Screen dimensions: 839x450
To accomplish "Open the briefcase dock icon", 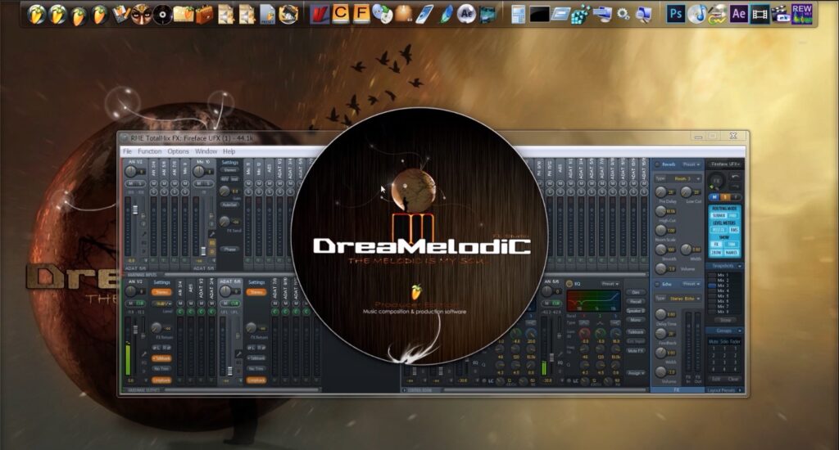I will pos(204,15).
